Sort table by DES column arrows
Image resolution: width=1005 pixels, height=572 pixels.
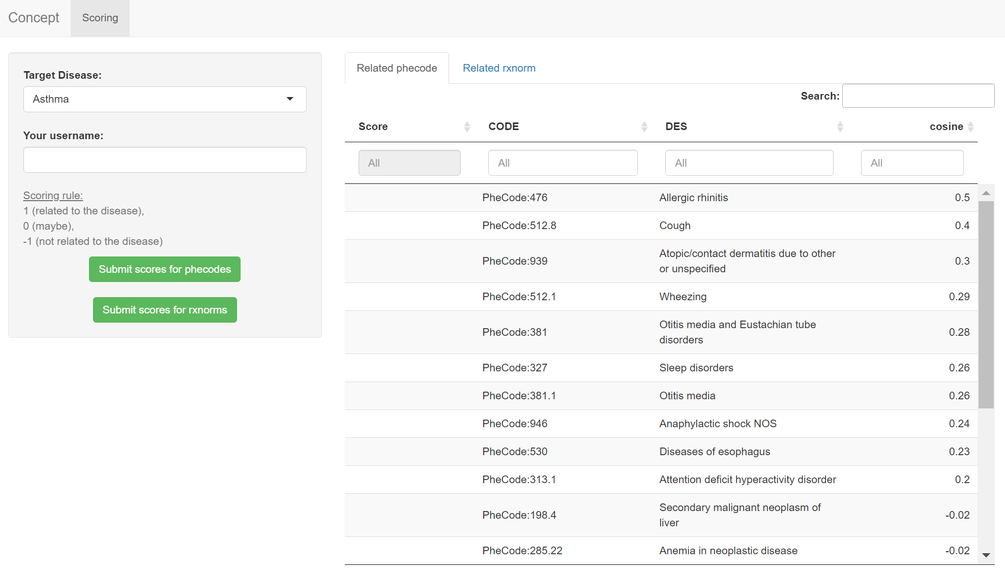point(840,126)
